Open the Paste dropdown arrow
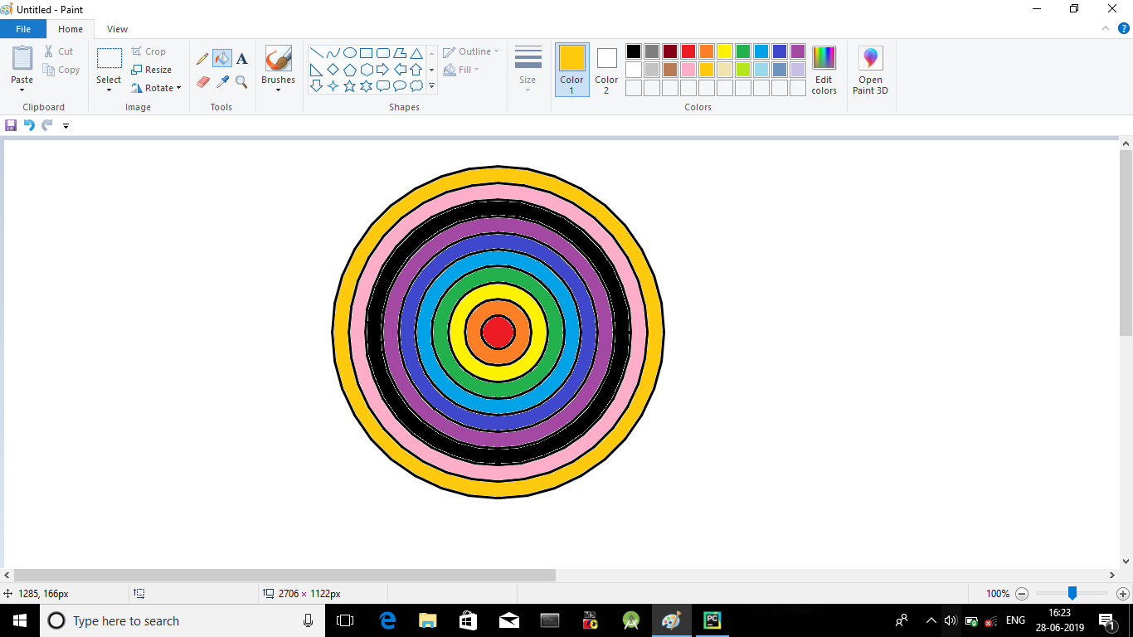 coord(22,90)
